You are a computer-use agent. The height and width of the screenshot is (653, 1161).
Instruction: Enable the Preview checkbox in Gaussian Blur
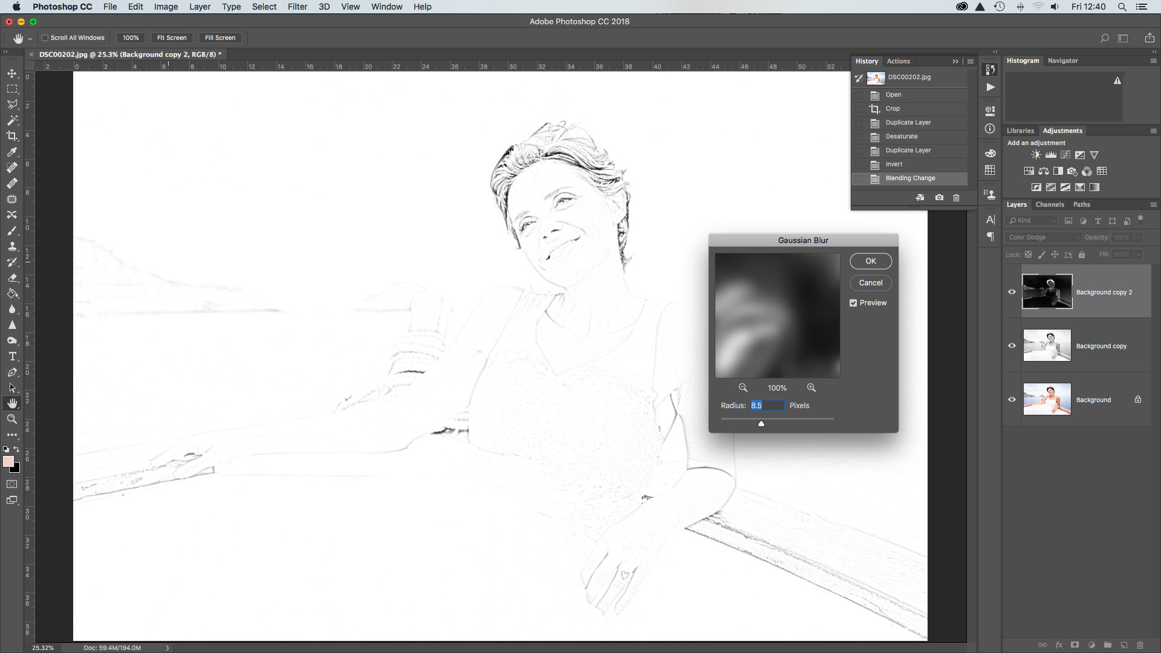853,302
